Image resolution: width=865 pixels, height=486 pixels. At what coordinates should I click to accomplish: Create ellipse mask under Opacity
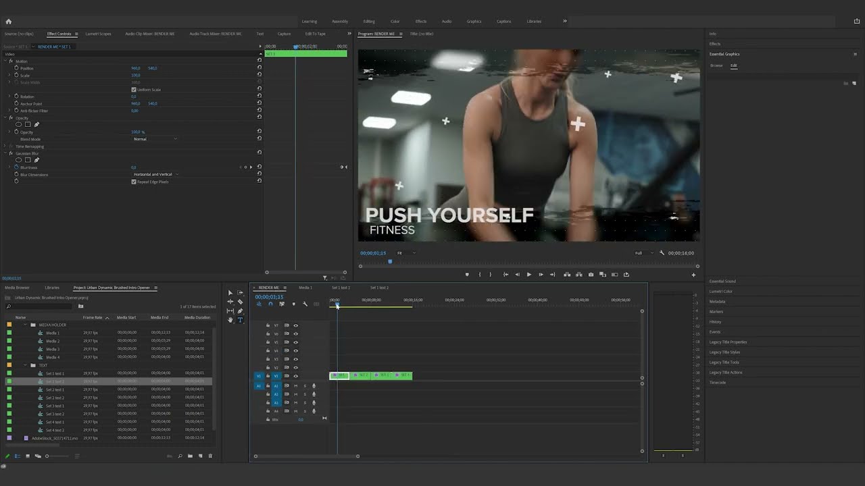(x=19, y=124)
